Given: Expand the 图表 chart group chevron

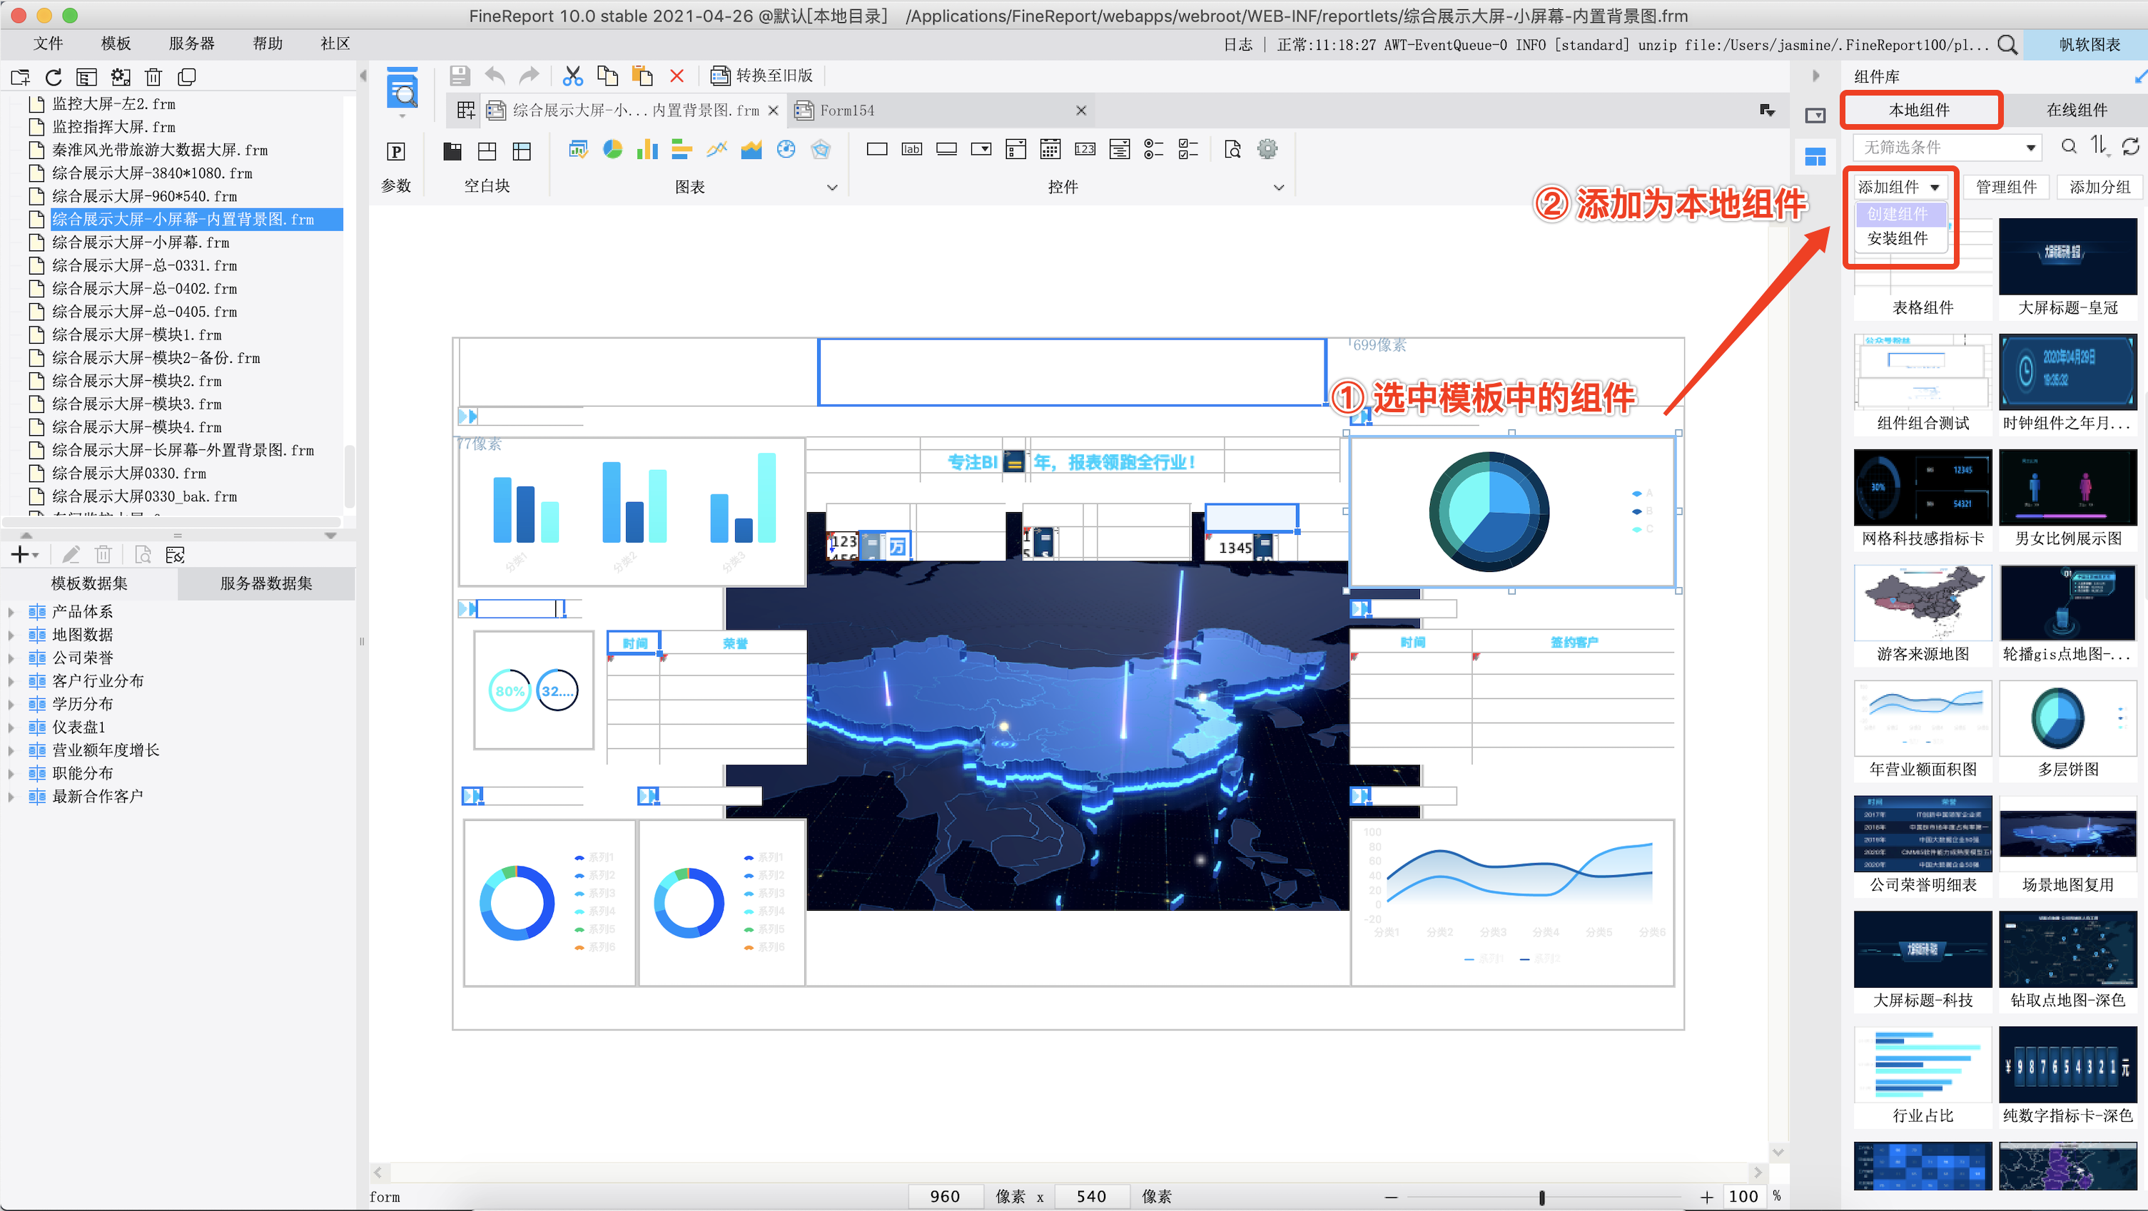Looking at the screenshot, I should point(831,188).
